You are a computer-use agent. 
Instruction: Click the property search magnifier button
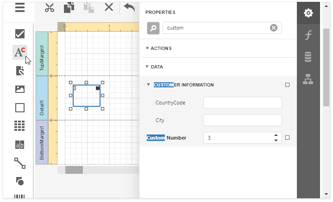[153, 28]
